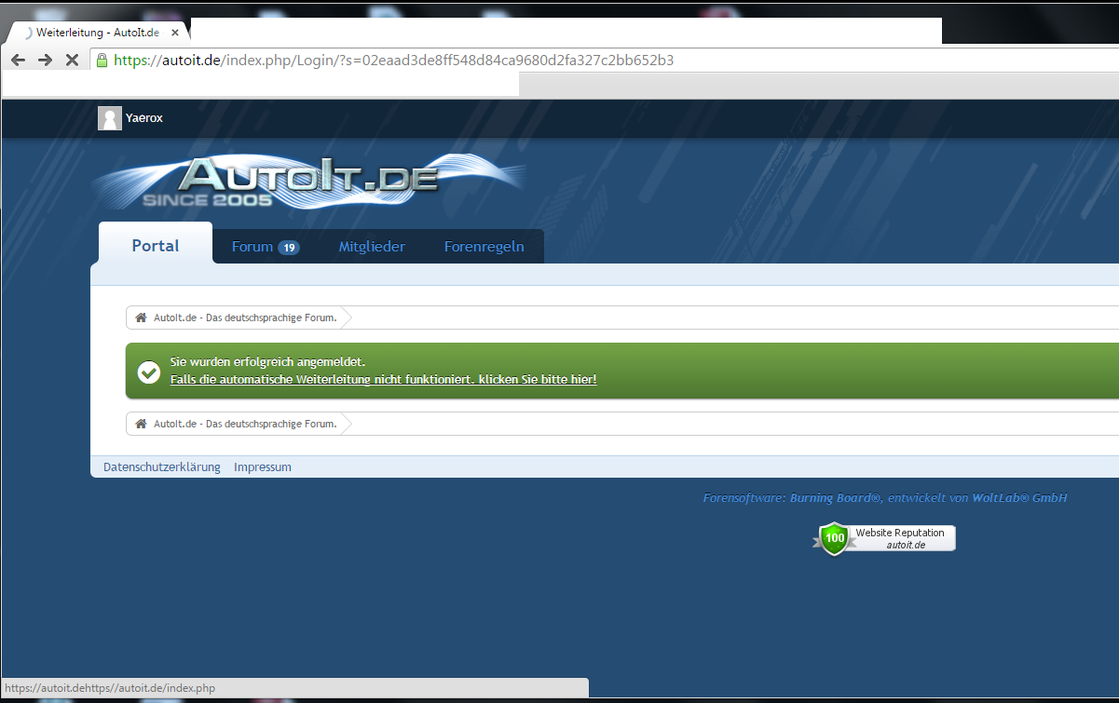The image size is (1119, 703).
Task: Click the AutoIt.de site logo banner
Action: click(307, 179)
